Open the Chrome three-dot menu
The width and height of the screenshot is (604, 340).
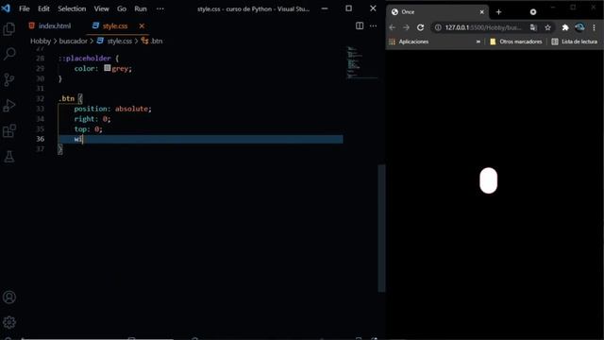pyautogui.click(x=594, y=27)
